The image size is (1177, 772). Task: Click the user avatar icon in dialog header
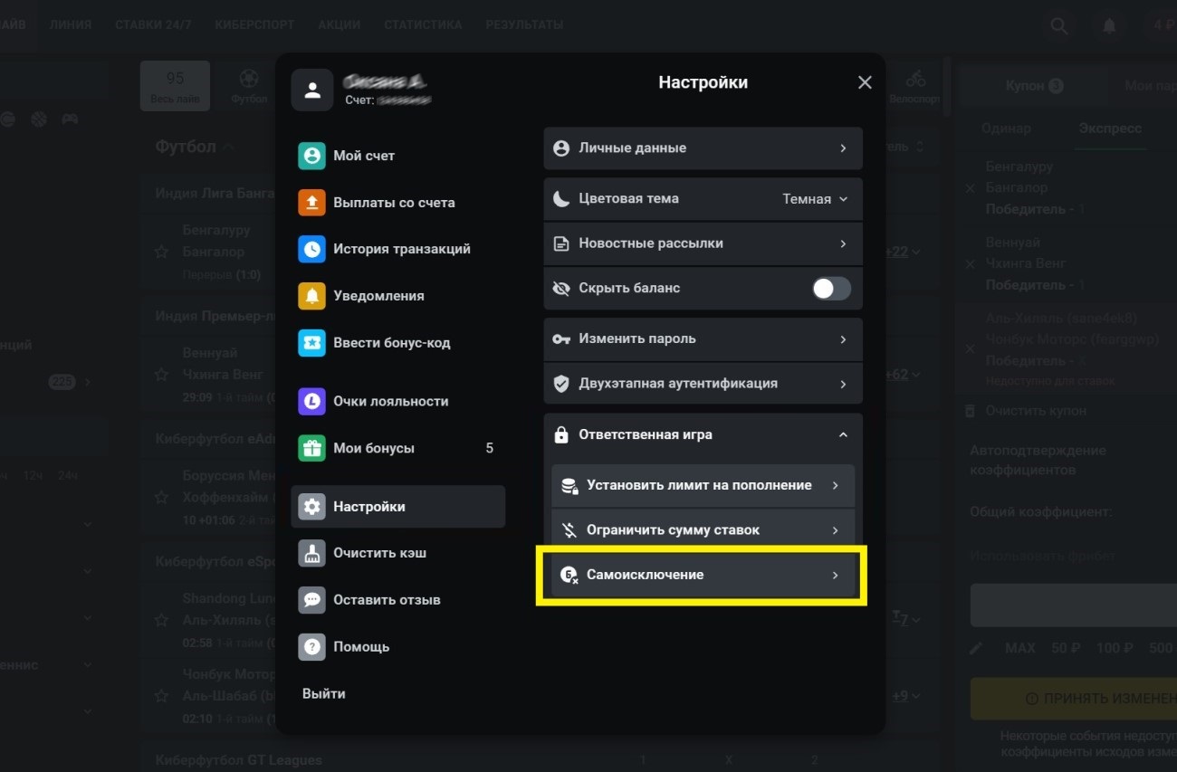point(312,91)
